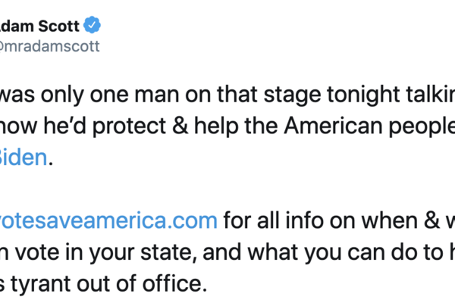Click the text "for all info on when"
The width and height of the screenshot is (455, 303).
tap(304, 222)
